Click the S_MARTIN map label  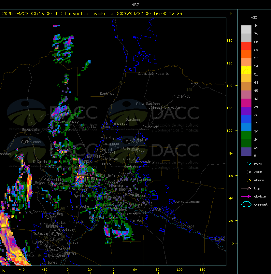[x=123, y=190]
